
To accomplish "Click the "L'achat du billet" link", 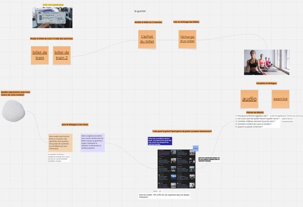I will (147, 39).
